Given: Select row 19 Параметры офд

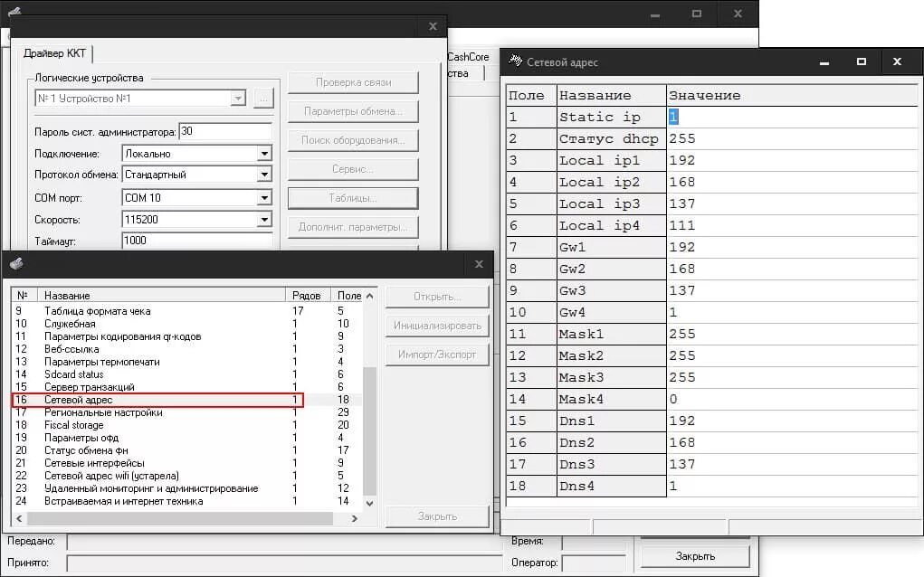Looking at the screenshot, I should (186, 438).
